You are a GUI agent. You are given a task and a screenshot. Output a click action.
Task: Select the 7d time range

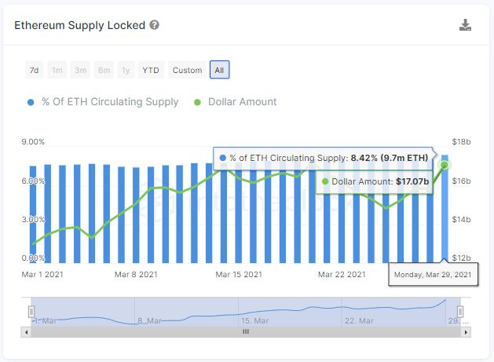(34, 70)
